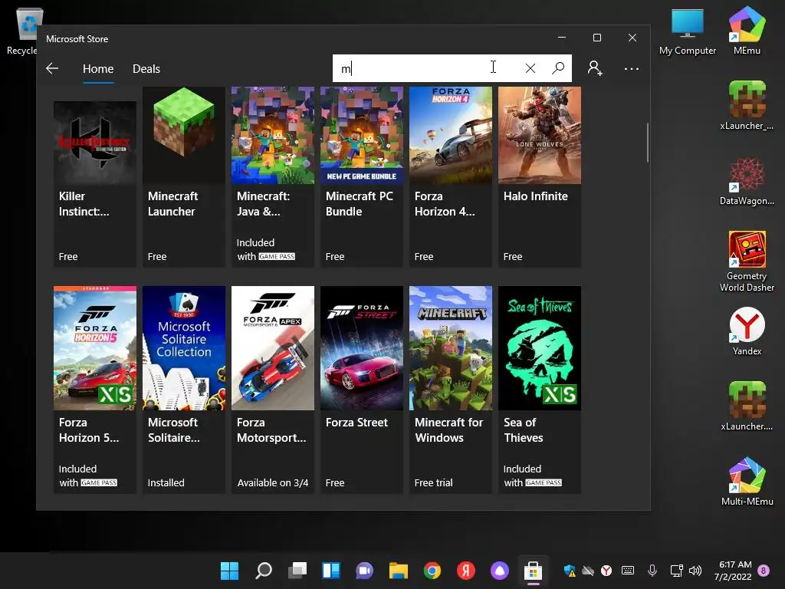Click the Minecraft for Windows title
The image size is (785, 589).
[448, 430]
